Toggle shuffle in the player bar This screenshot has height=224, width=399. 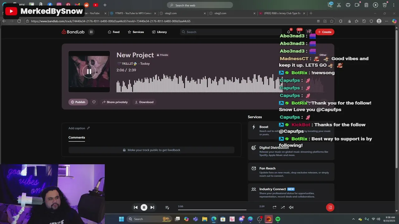pos(283,208)
